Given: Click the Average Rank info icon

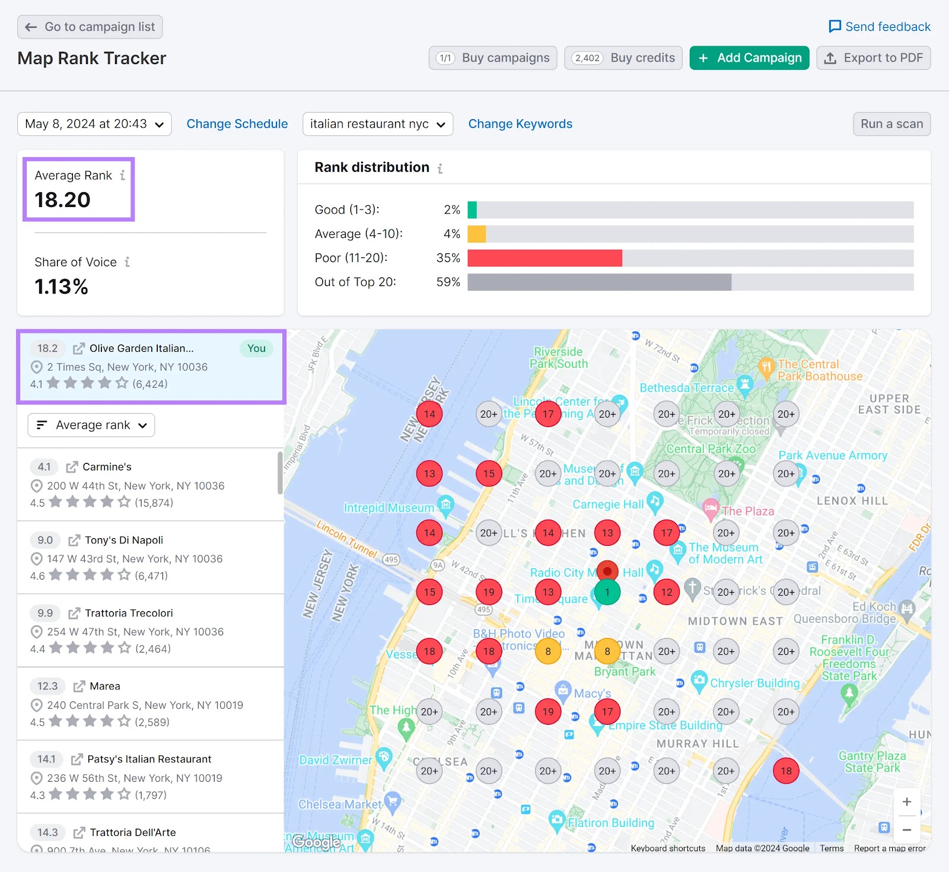Looking at the screenshot, I should (122, 175).
